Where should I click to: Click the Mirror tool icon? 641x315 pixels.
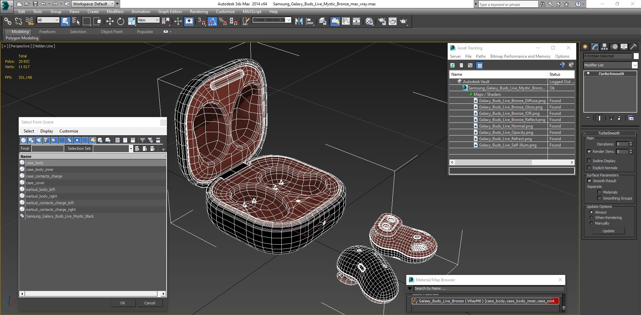click(299, 21)
